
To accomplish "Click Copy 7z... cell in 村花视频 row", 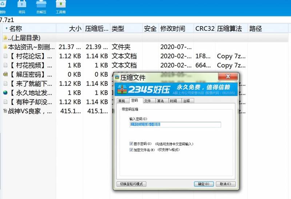I will point(231,65).
